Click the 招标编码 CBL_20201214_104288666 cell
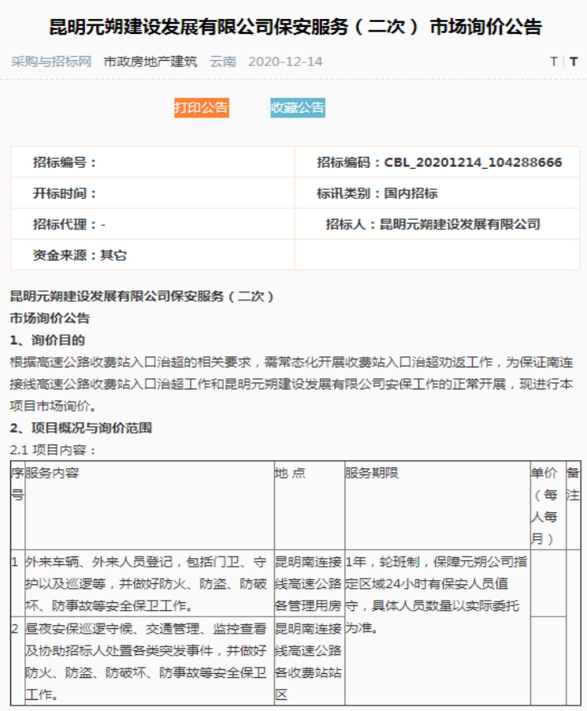Viewport: 587px width, 711px height. [x=438, y=162]
